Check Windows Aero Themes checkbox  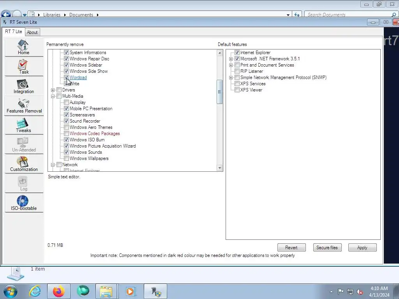(x=66, y=127)
